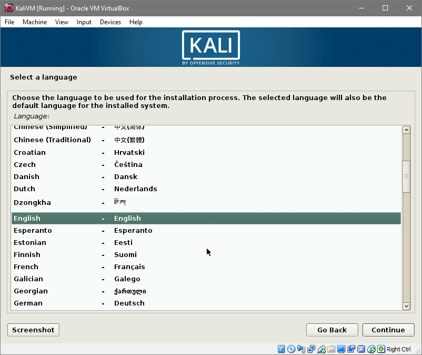Open the USB devices status icon
422x355 pixels.
tap(321, 349)
